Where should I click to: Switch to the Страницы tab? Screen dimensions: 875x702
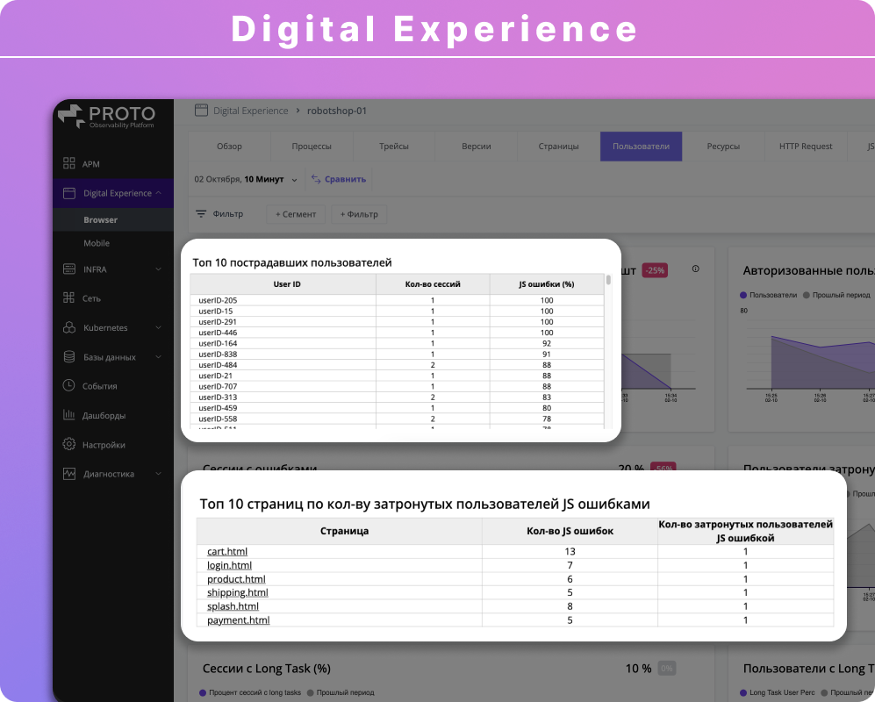(559, 146)
